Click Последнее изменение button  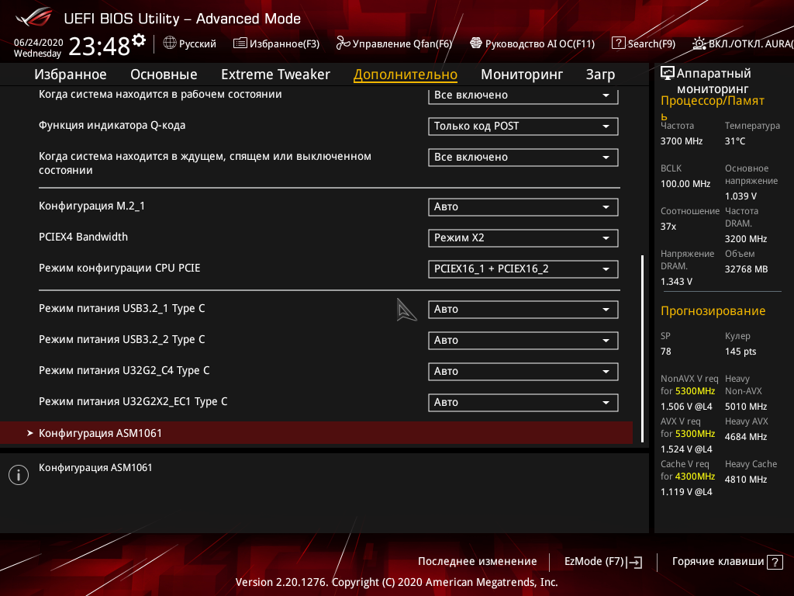pos(477,562)
